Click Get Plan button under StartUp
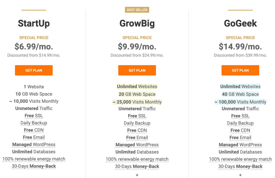 point(34,70)
